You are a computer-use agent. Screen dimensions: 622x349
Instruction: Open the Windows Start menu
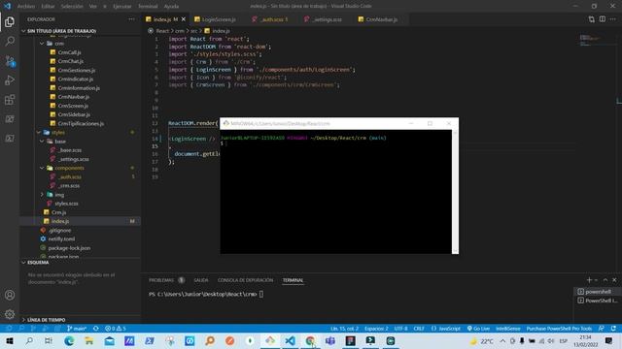pyautogui.click(x=9, y=340)
